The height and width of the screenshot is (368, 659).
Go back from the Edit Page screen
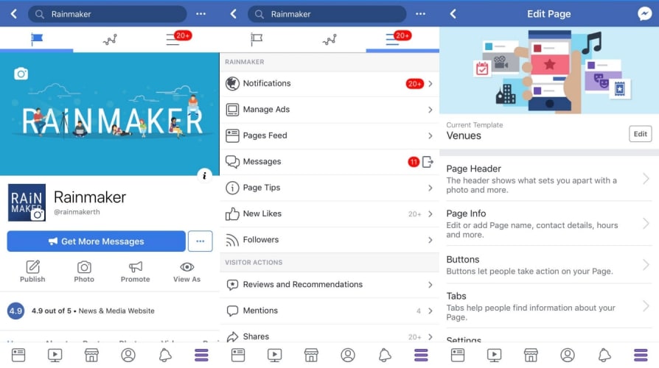[453, 14]
